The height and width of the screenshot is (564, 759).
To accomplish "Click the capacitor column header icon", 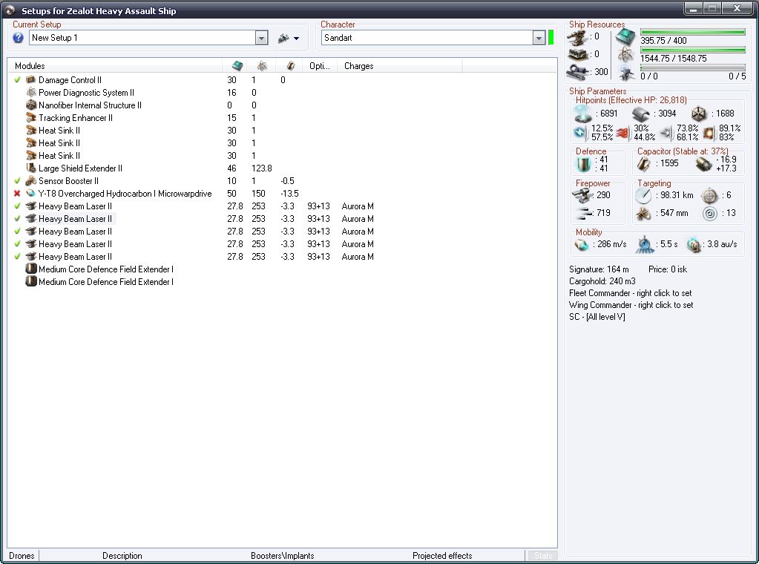I will 290,66.
